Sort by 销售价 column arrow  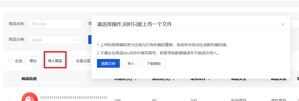point(173,79)
